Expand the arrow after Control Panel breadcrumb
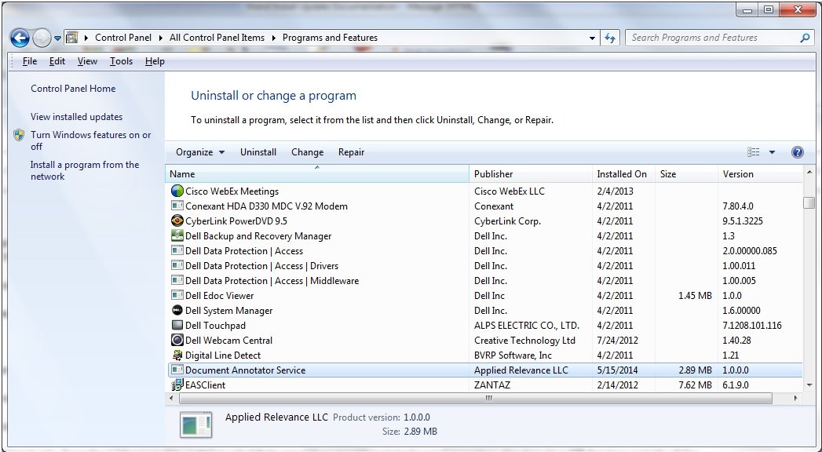This screenshot has height=452, width=822. point(159,38)
